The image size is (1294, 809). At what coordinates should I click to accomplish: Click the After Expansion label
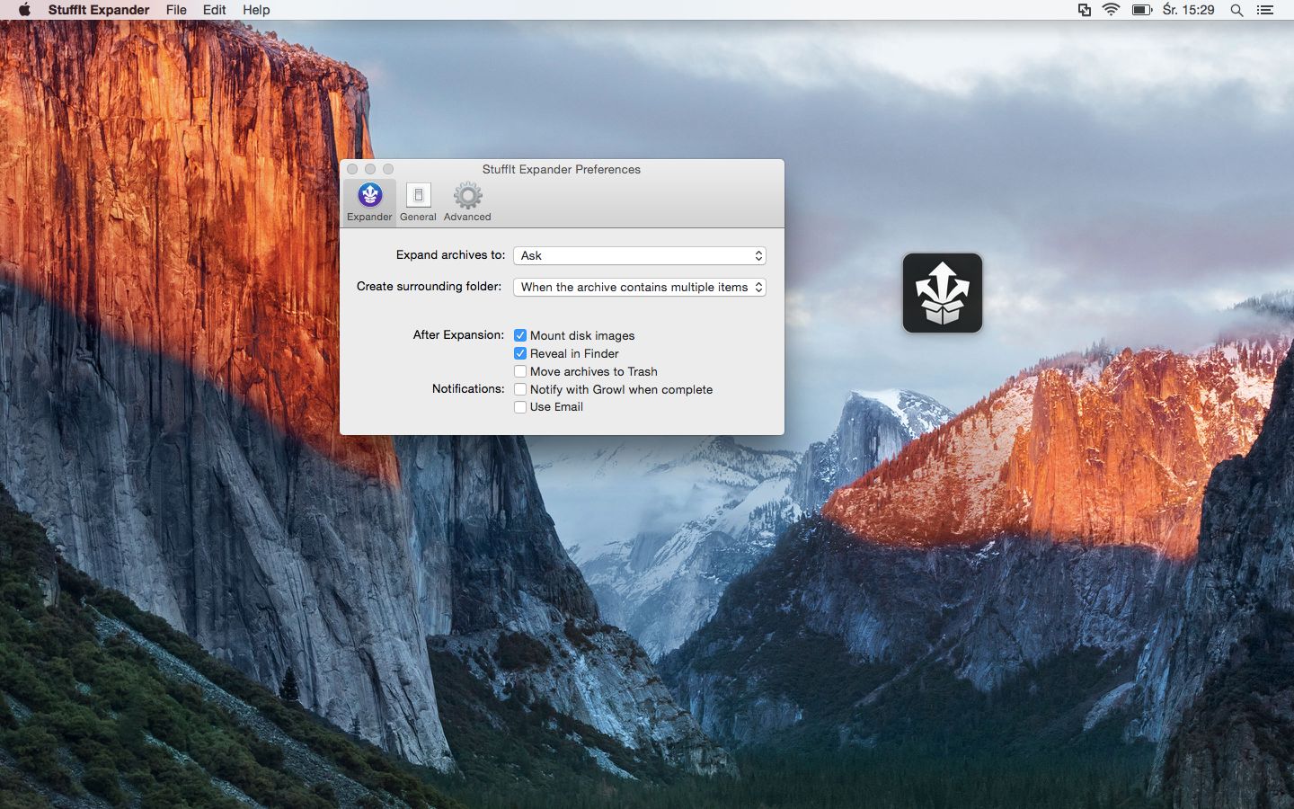coord(458,334)
